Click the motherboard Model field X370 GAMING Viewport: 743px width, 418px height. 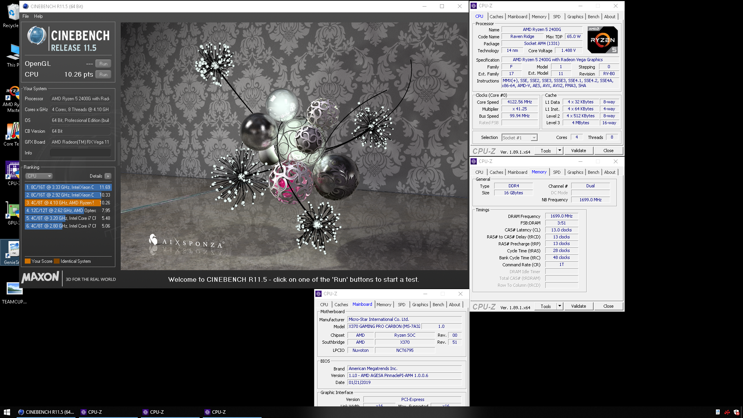[384, 327]
